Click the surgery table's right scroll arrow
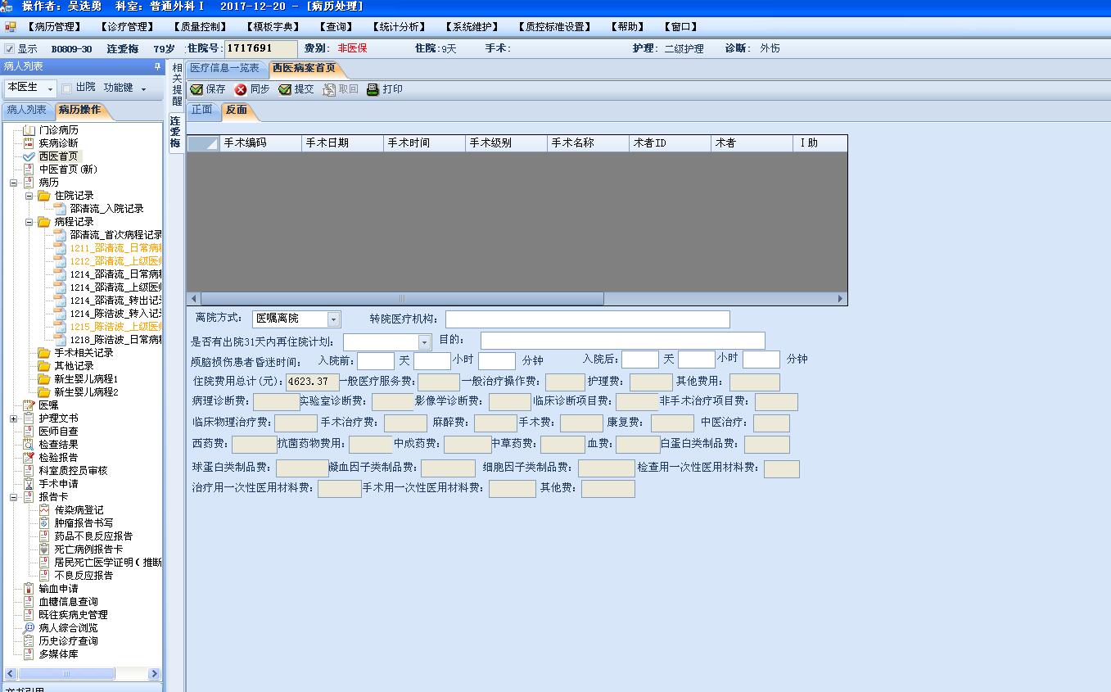1111x692 pixels. click(840, 299)
